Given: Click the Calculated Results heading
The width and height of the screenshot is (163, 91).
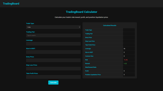Looking at the screenshot, I should [x=110, y=26].
